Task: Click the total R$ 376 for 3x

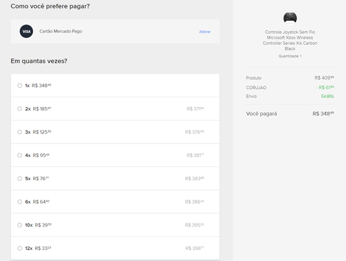Action: 194,132
